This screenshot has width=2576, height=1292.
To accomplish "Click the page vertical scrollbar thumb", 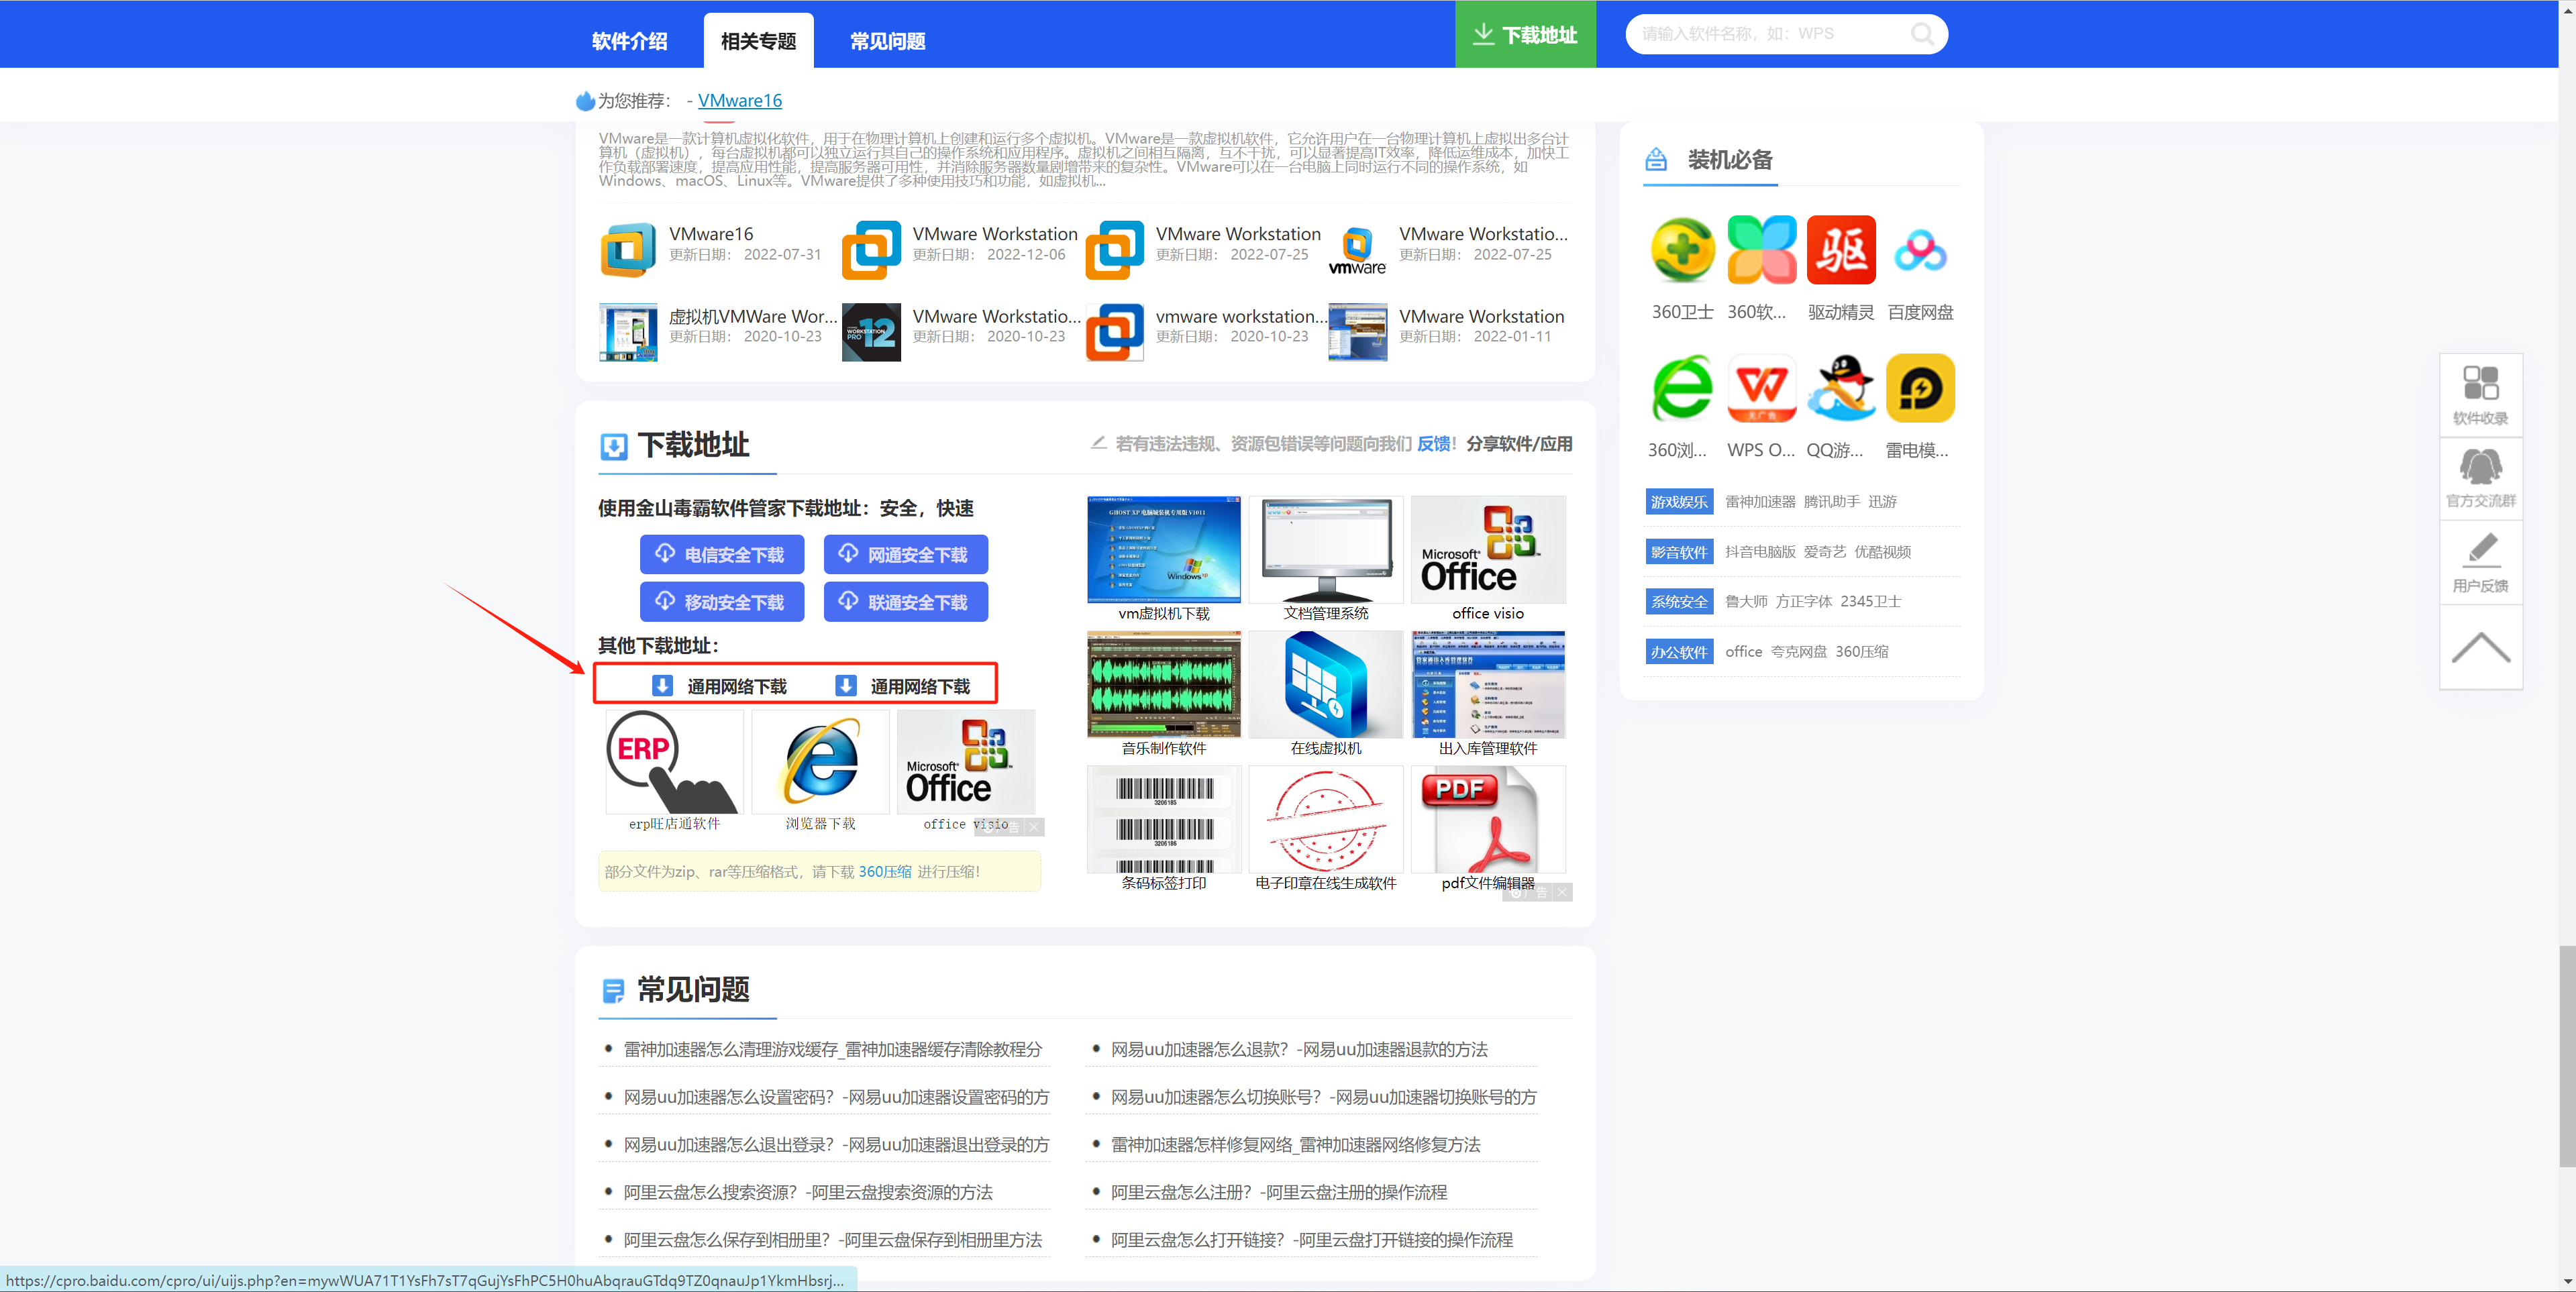I will click(2567, 1055).
